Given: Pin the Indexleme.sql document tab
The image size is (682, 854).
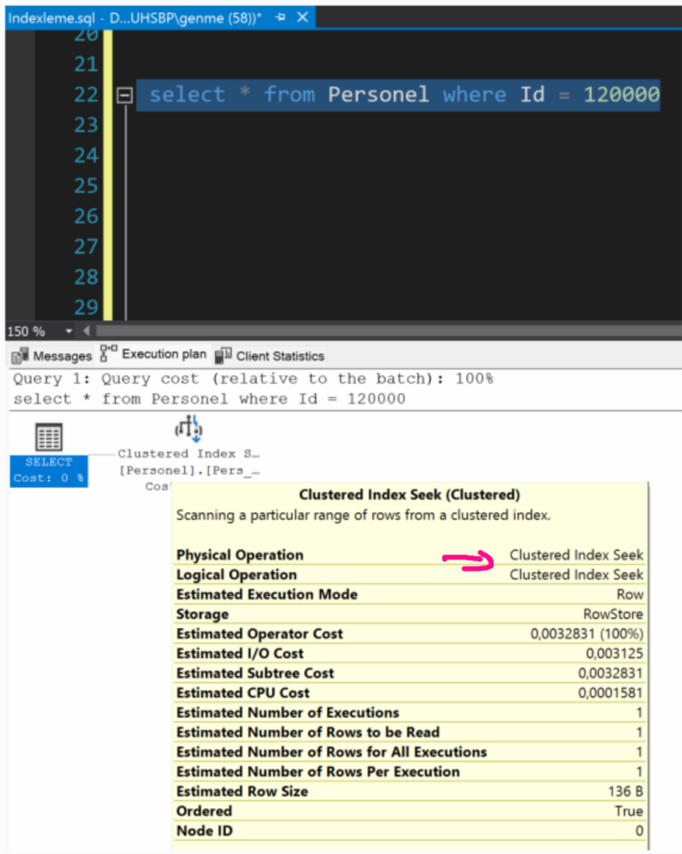Looking at the screenshot, I should (x=281, y=17).
